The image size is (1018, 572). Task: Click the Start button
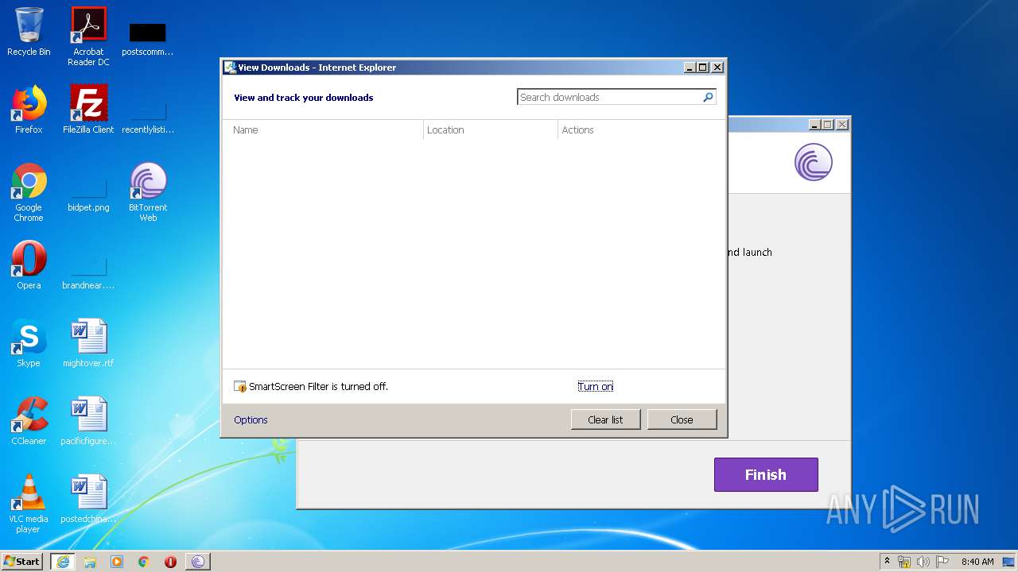click(x=22, y=562)
